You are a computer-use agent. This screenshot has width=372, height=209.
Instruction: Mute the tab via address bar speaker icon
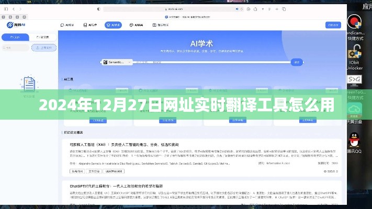point(237,9)
